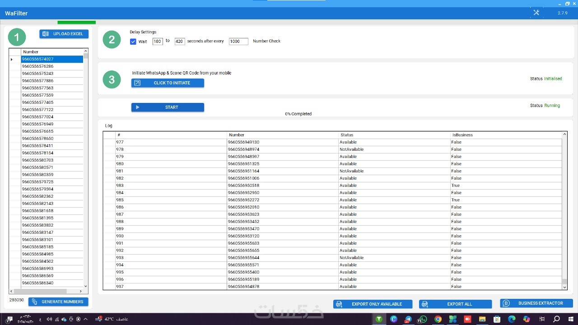Launch Canva from the taskbar
The image size is (578, 325).
[x=394, y=319]
